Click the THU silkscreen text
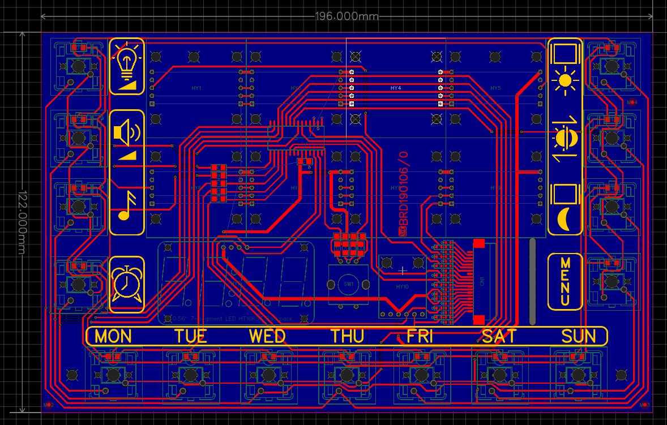667x425 pixels. pyautogui.click(x=348, y=337)
